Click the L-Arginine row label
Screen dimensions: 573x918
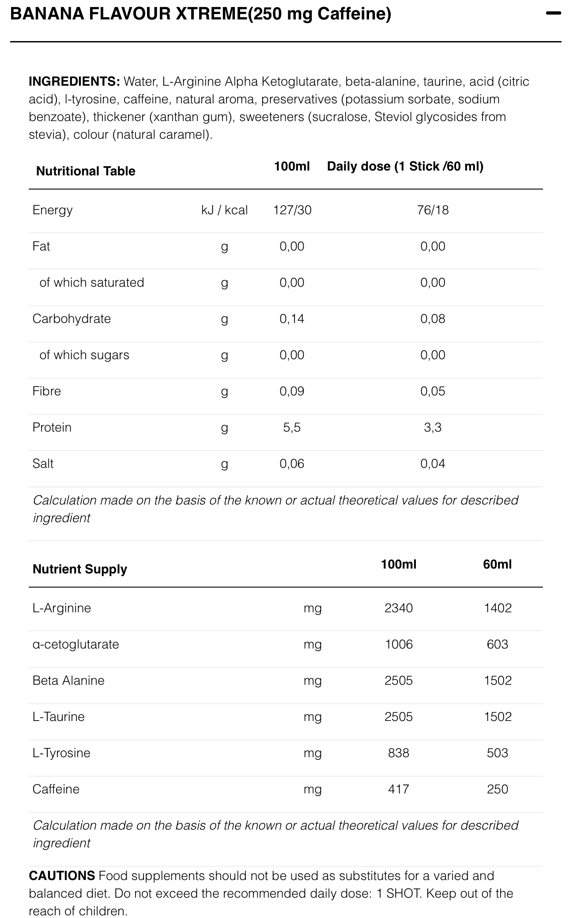pos(62,608)
